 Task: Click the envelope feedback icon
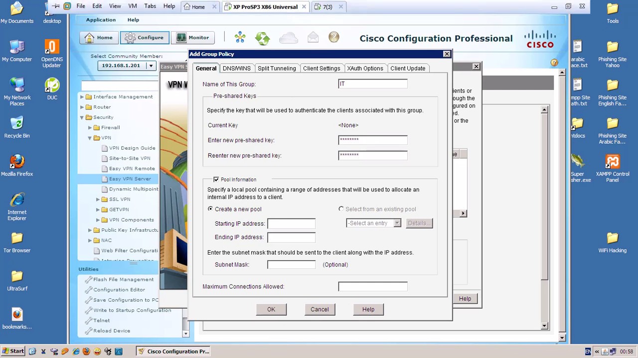313,37
